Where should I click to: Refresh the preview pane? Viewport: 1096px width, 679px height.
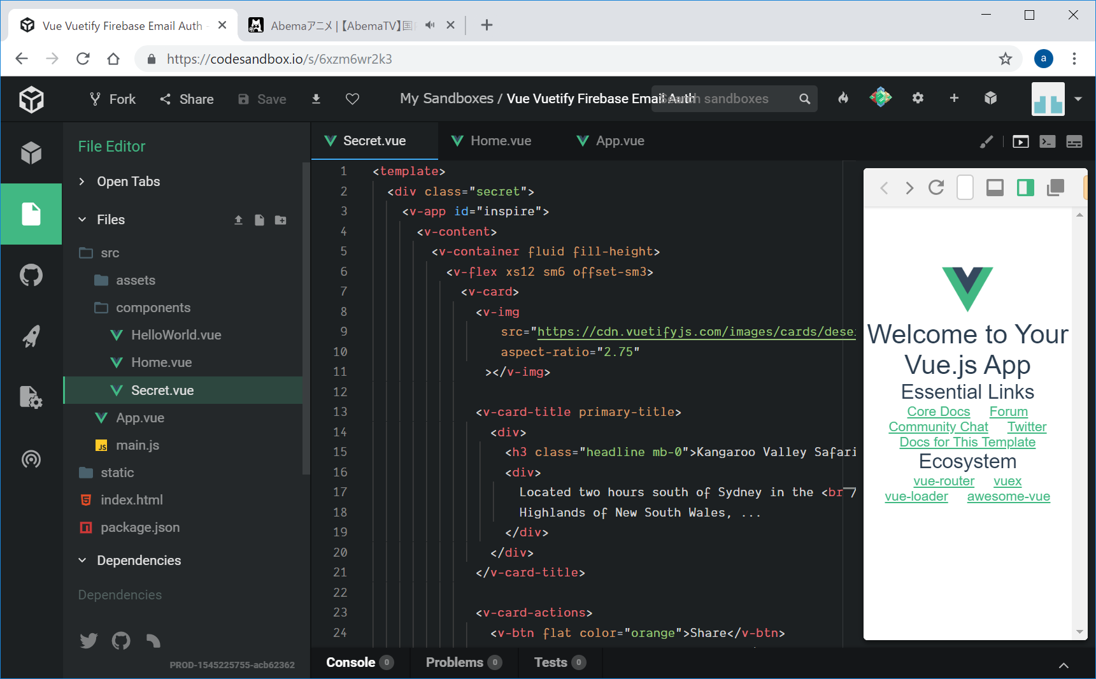pyautogui.click(x=936, y=187)
